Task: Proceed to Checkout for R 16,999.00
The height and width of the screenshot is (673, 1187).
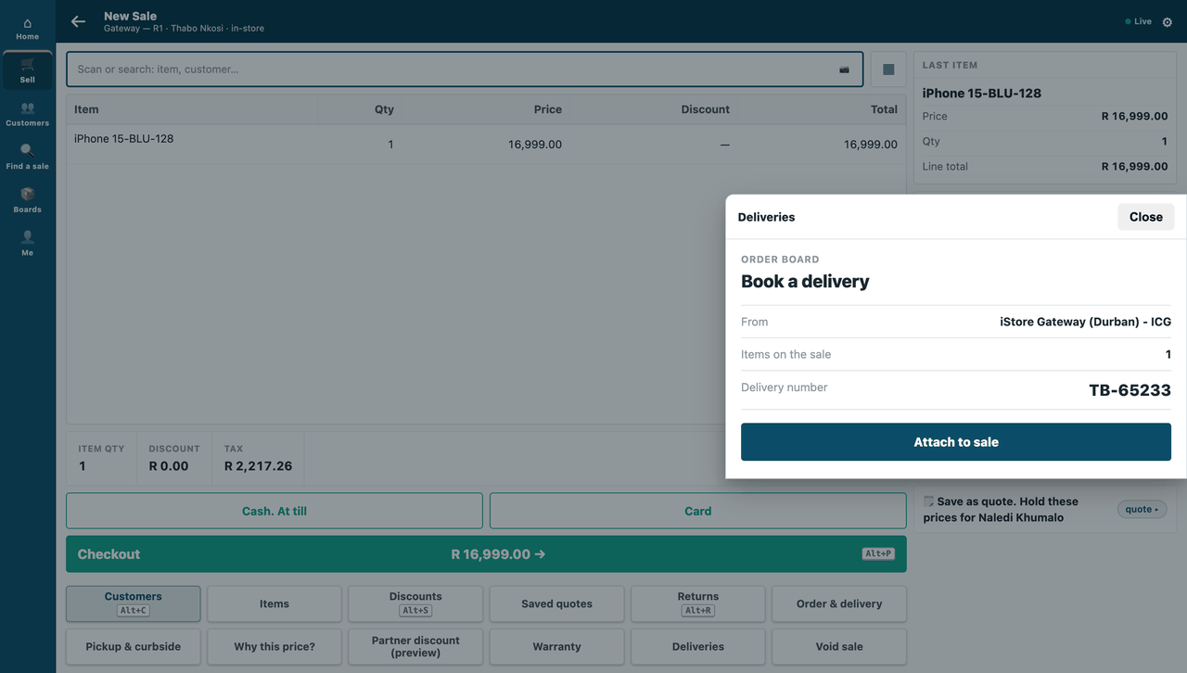Action: coord(486,554)
